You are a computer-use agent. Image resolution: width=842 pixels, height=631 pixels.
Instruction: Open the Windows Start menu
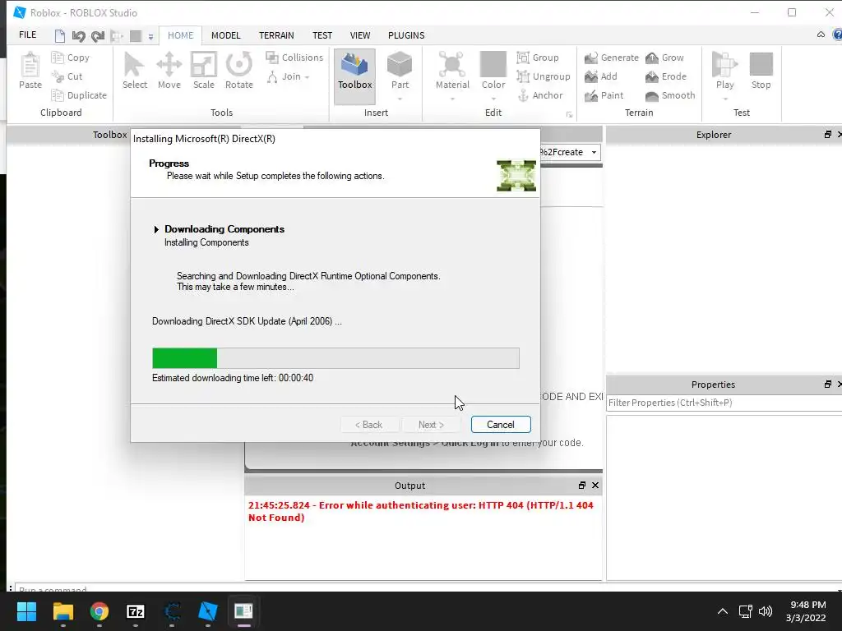pyautogui.click(x=26, y=611)
